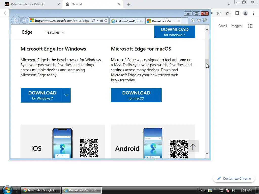Click the Android phone image card
This screenshot has height=194, width=259.
point(153,143)
